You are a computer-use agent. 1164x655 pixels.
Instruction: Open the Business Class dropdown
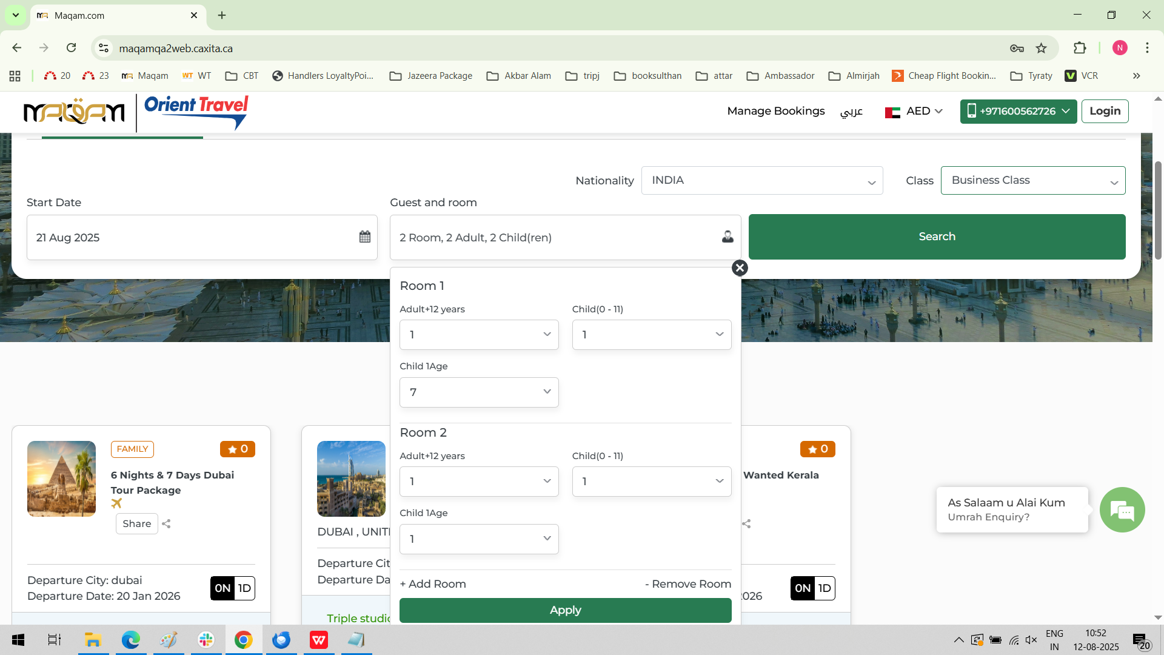click(x=1032, y=181)
